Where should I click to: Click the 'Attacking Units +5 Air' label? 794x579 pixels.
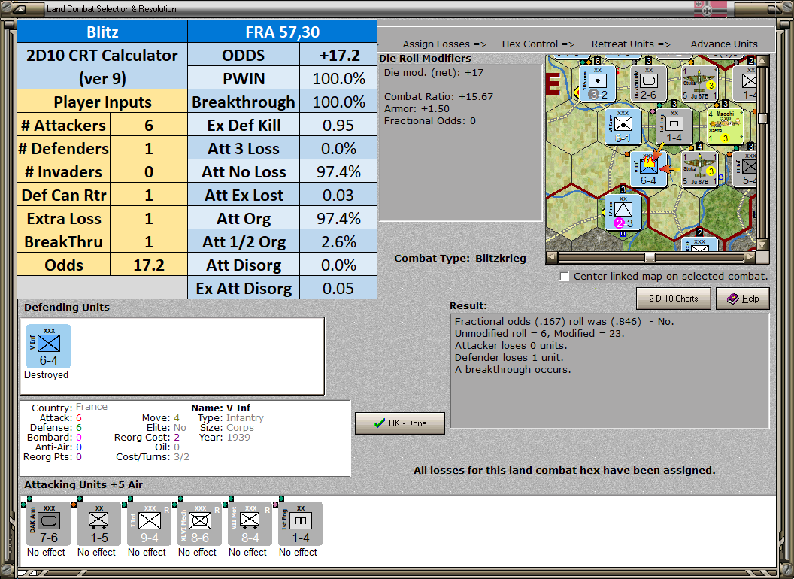pos(83,485)
